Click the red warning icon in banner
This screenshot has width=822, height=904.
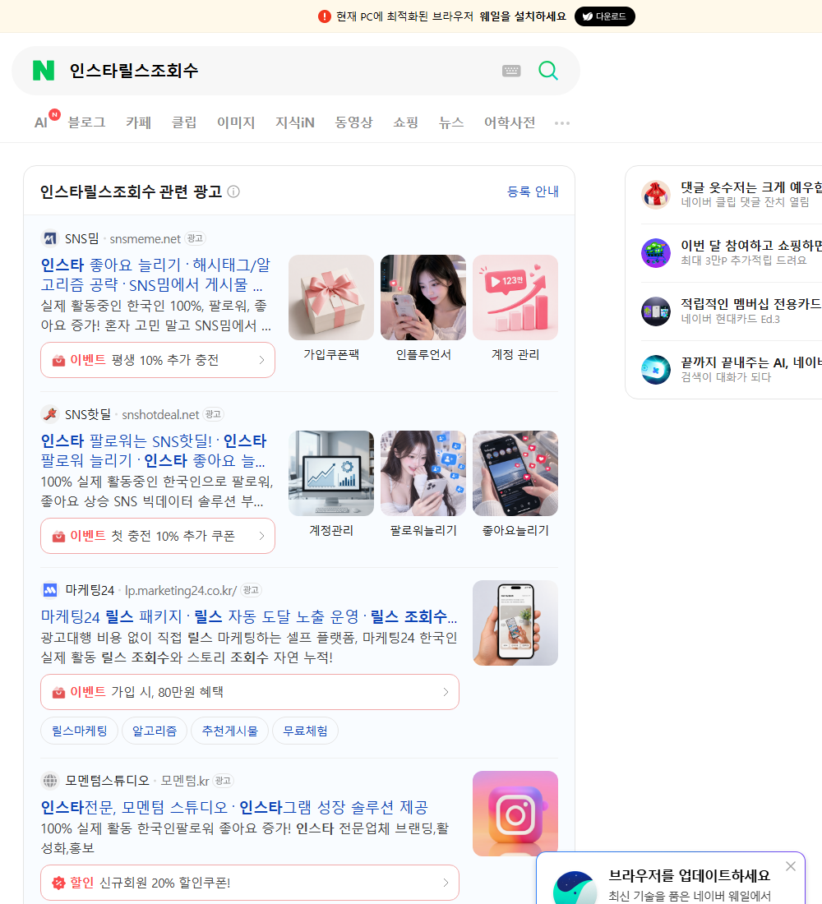(x=324, y=16)
